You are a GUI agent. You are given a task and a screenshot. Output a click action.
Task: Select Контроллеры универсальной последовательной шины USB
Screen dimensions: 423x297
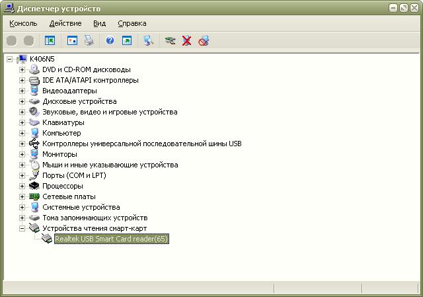click(142, 144)
